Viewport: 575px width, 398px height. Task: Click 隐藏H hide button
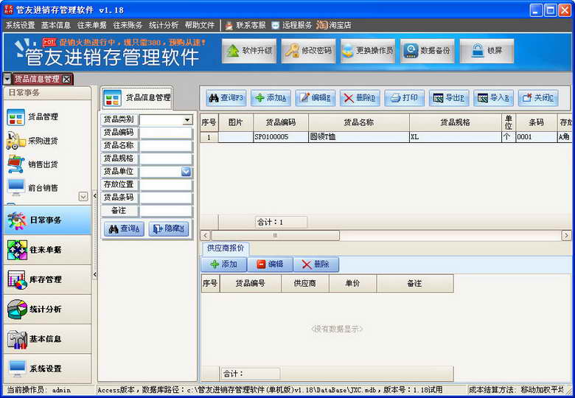[x=169, y=228]
